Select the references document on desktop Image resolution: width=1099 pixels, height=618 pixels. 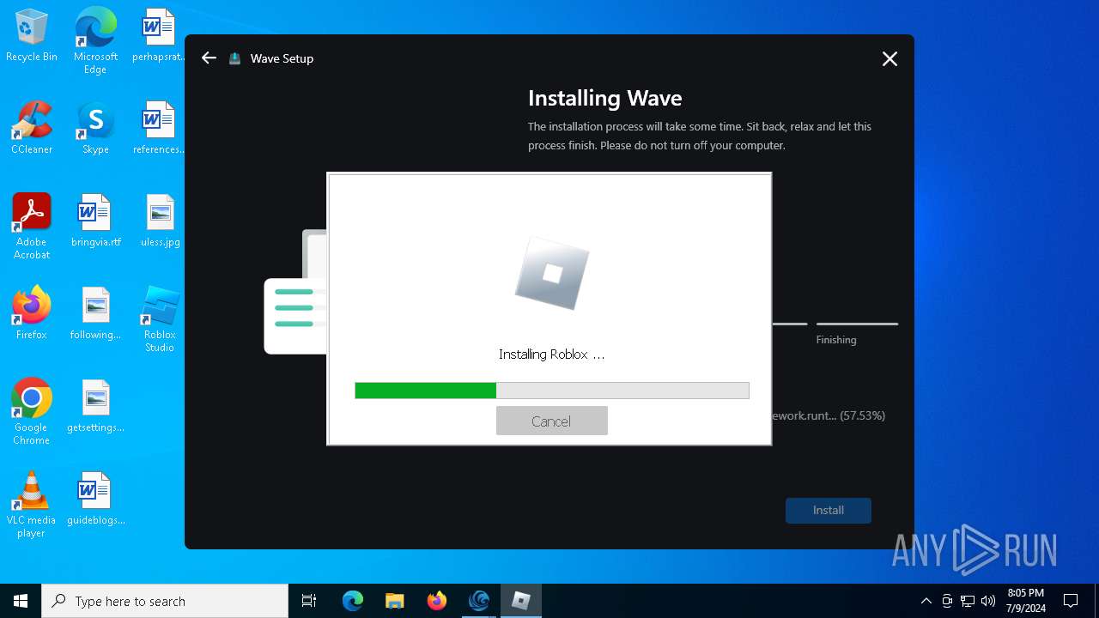(159, 128)
